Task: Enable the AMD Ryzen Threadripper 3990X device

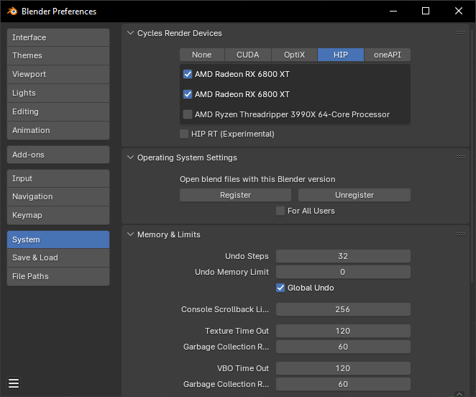Action: [x=188, y=114]
